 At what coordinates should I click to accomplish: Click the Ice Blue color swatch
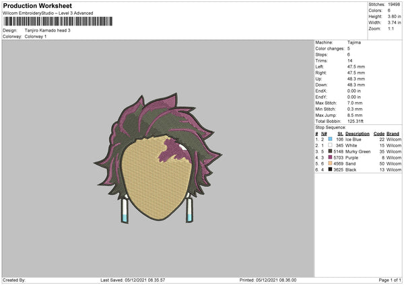(330, 139)
